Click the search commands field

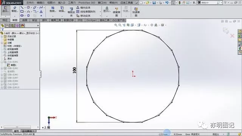click(209, 3)
